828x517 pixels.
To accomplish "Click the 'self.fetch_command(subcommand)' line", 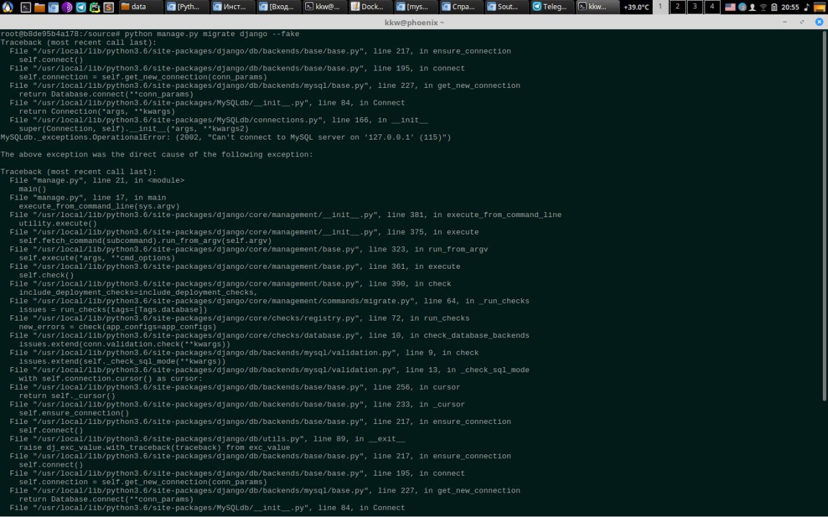I will [x=146, y=240].
